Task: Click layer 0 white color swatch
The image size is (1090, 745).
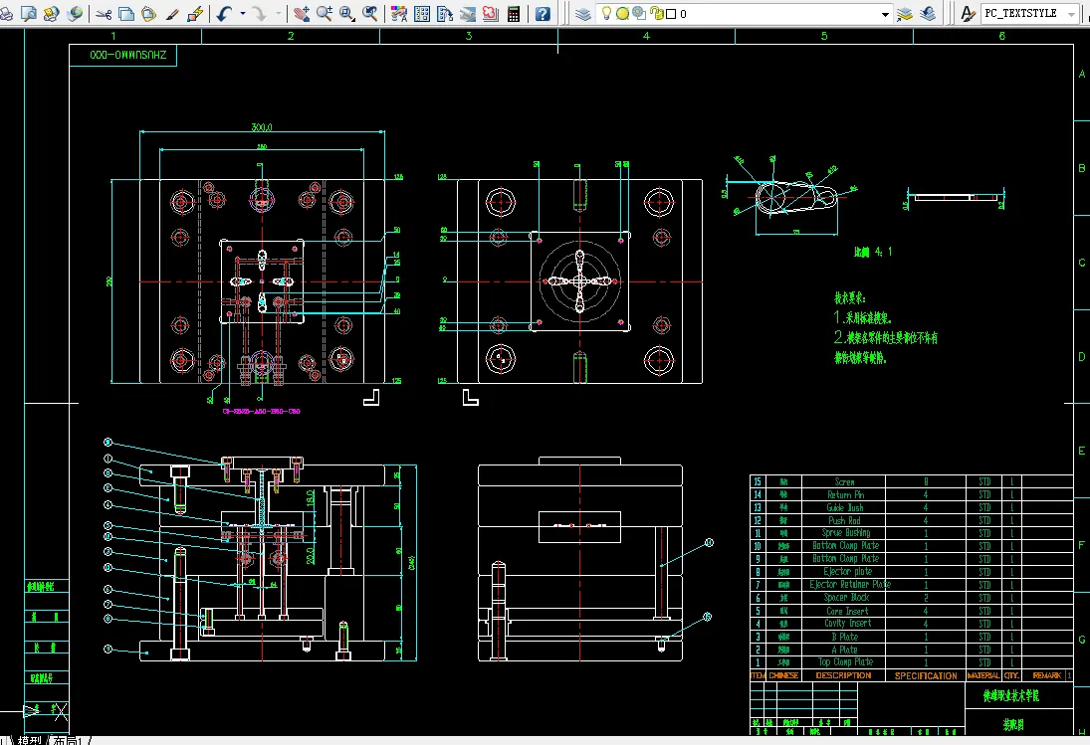Action: coord(671,14)
